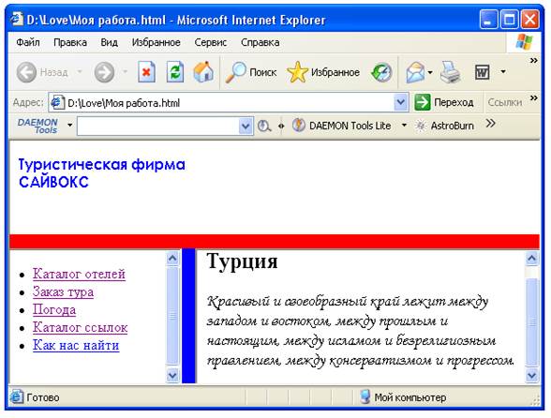
Task: Open the Сервис menu
Action: tap(211, 42)
